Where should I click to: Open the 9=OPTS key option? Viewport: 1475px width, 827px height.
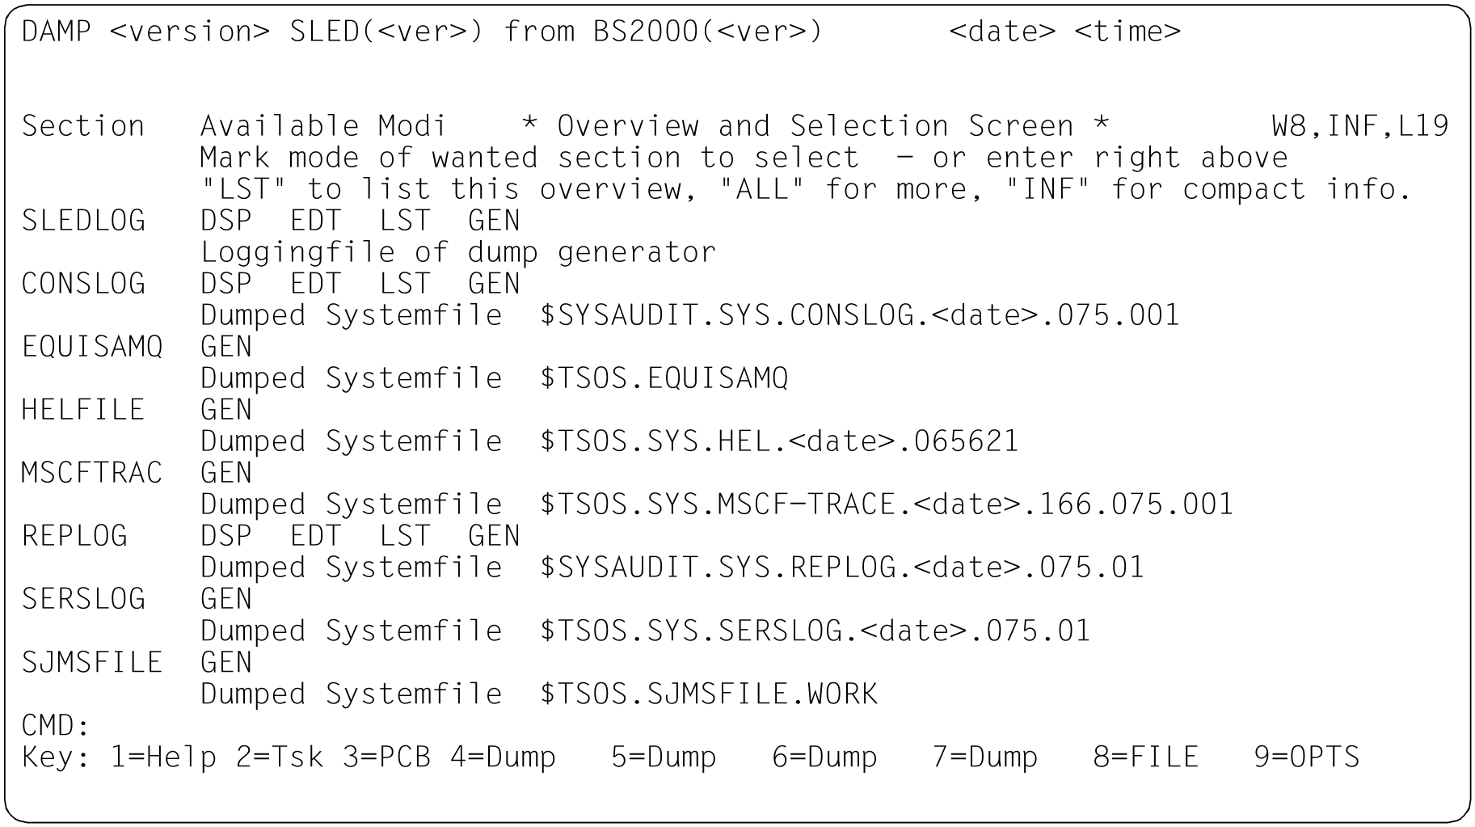pyautogui.click(x=1306, y=757)
